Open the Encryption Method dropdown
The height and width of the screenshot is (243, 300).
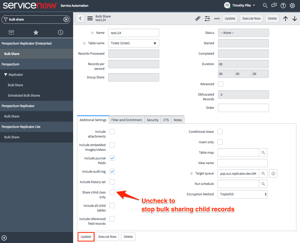click(242, 194)
